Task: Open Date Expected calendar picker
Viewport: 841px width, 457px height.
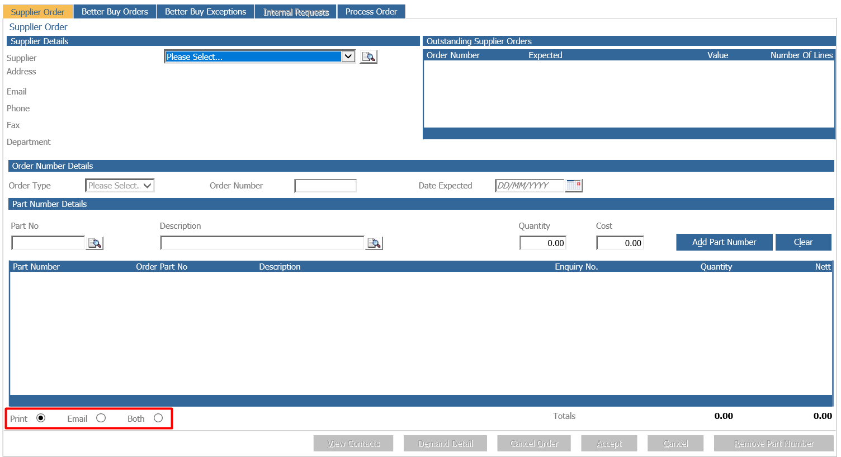Action: 574,185
